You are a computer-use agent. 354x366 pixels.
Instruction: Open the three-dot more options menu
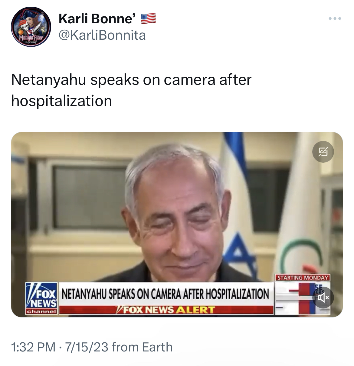click(x=335, y=19)
